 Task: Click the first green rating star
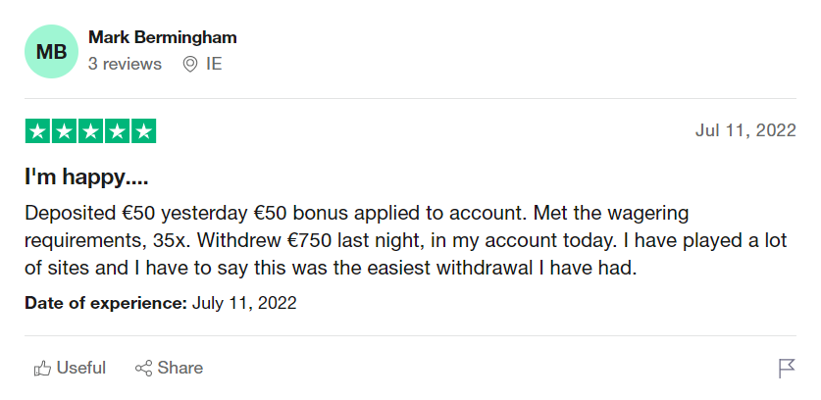(37, 131)
